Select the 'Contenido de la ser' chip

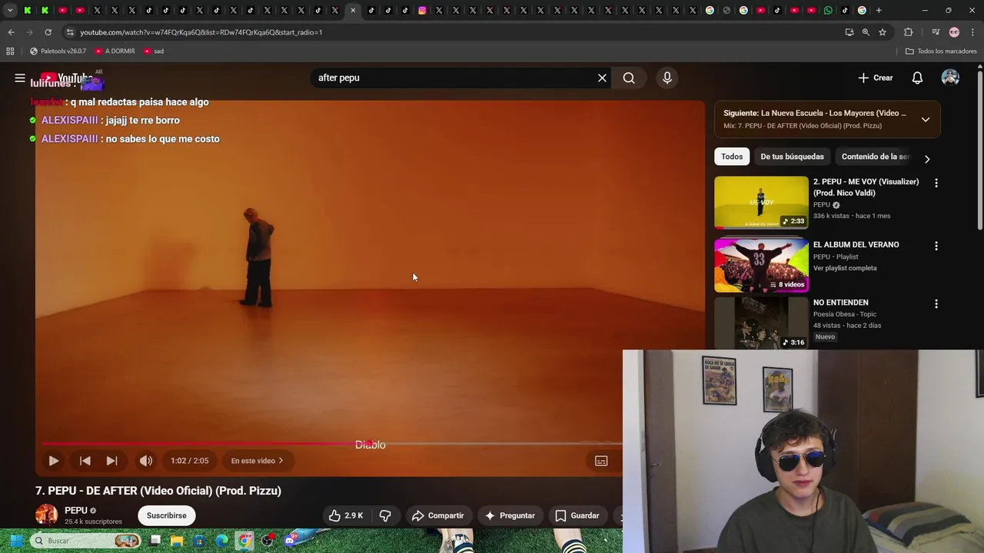point(875,157)
